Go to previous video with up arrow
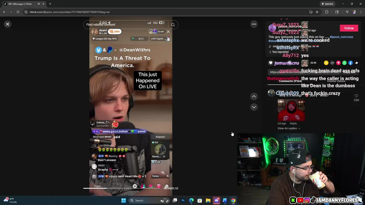 click(254, 97)
